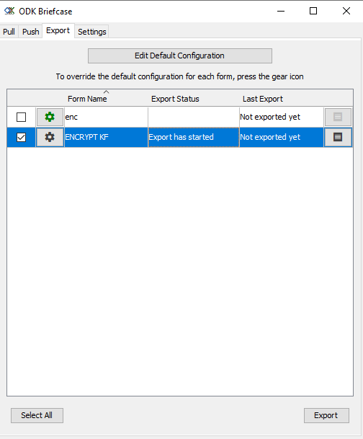
Task: Click the Export button at bottom right
Action: [x=326, y=415]
